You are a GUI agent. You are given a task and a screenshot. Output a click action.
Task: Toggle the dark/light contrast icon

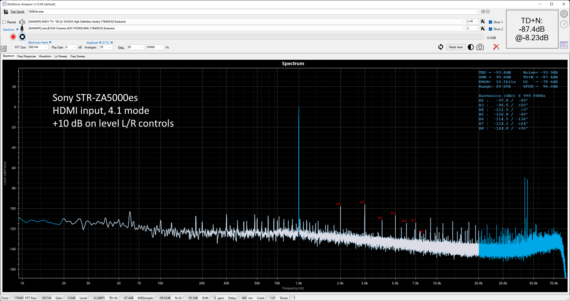(471, 47)
